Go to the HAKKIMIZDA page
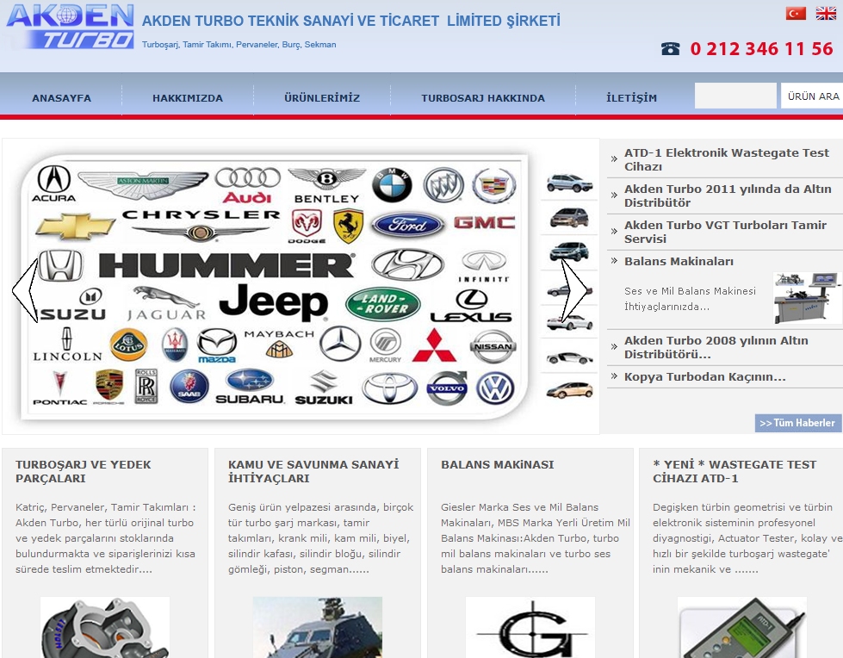Screen dimensions: 843x658 click(188, 98)
